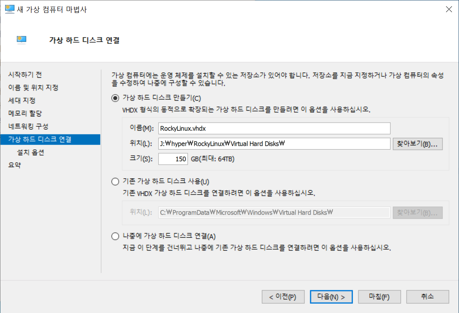
Task: Click the GB(최대: 64TB) size label
Action: pos(213,159)
